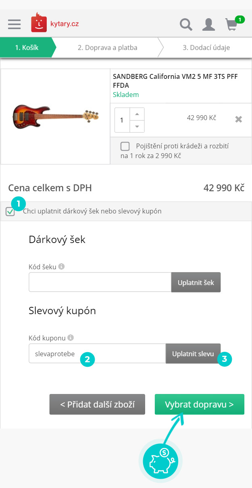Click the kytary.cz logo
The image size is (252, 488).
pos(55,23)
